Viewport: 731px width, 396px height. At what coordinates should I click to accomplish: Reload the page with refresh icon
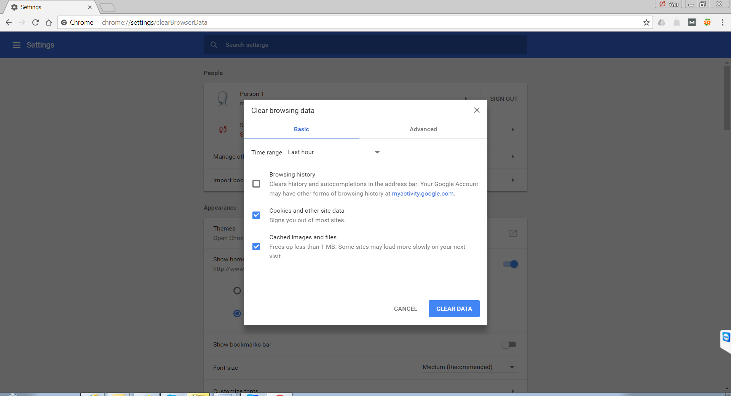tap(35, 22)
